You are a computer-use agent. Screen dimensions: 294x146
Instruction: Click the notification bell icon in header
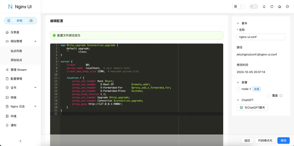[x=264, y=7]
